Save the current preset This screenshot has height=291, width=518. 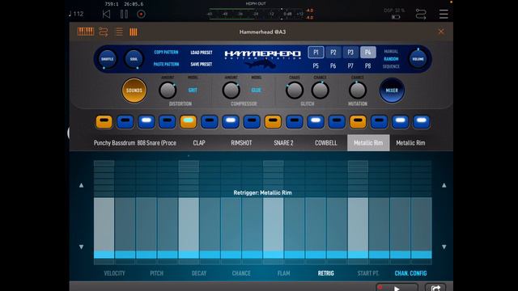click(202, 64)
